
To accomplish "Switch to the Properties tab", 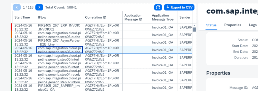I will 233,25.
